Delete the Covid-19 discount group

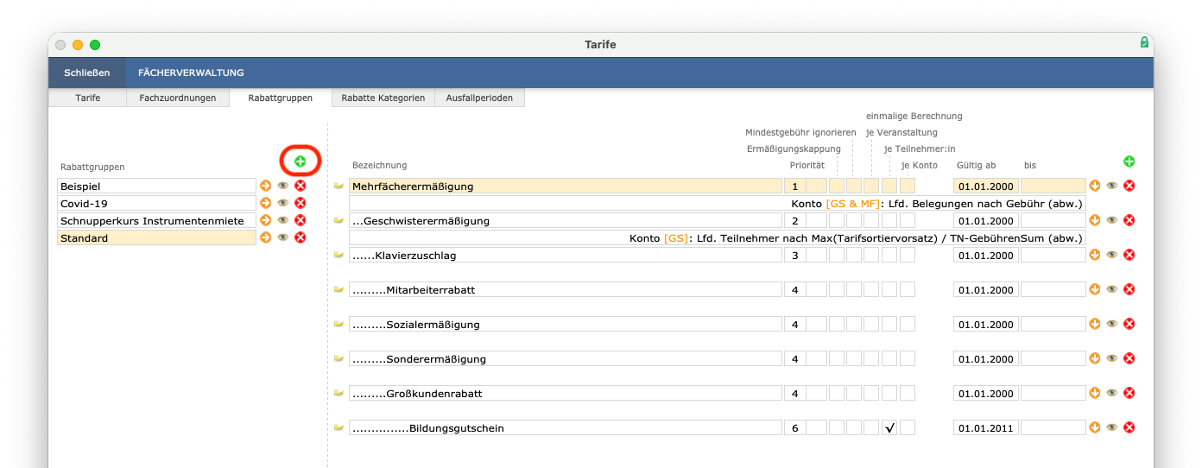300,203
